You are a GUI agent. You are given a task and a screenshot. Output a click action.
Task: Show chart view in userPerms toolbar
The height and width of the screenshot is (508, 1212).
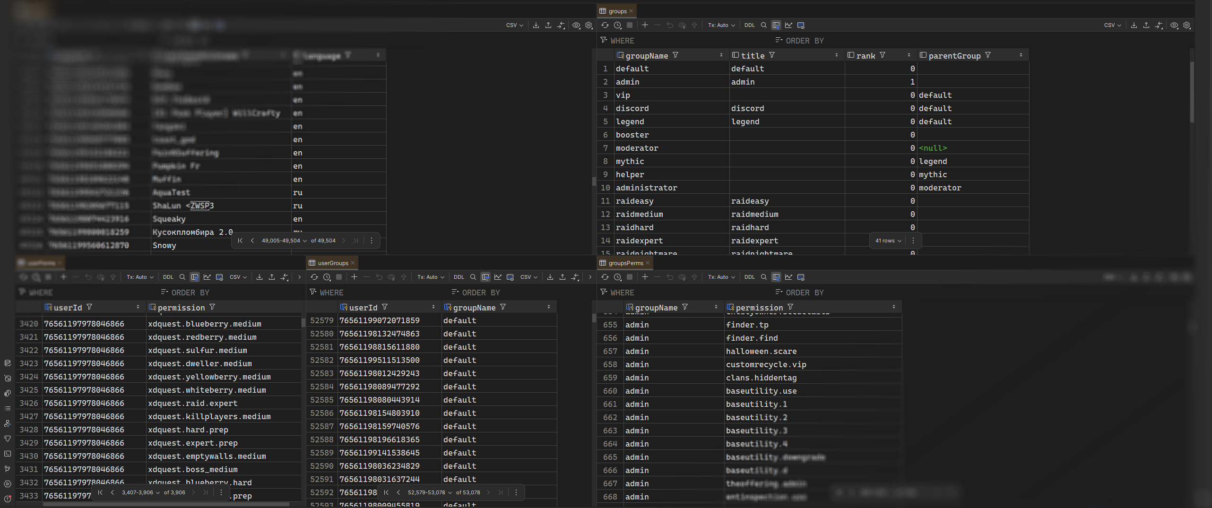(x=207, y=277)
